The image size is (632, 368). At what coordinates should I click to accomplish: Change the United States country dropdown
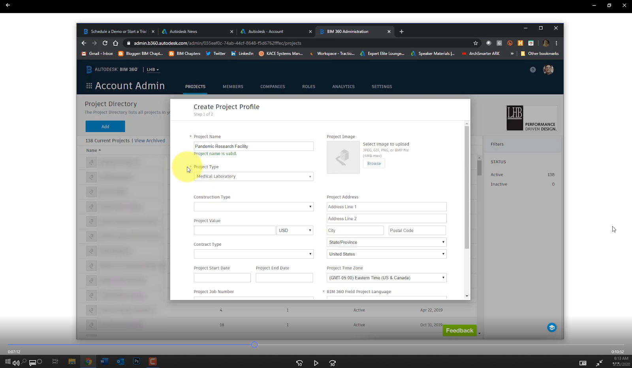pos(387,254)
